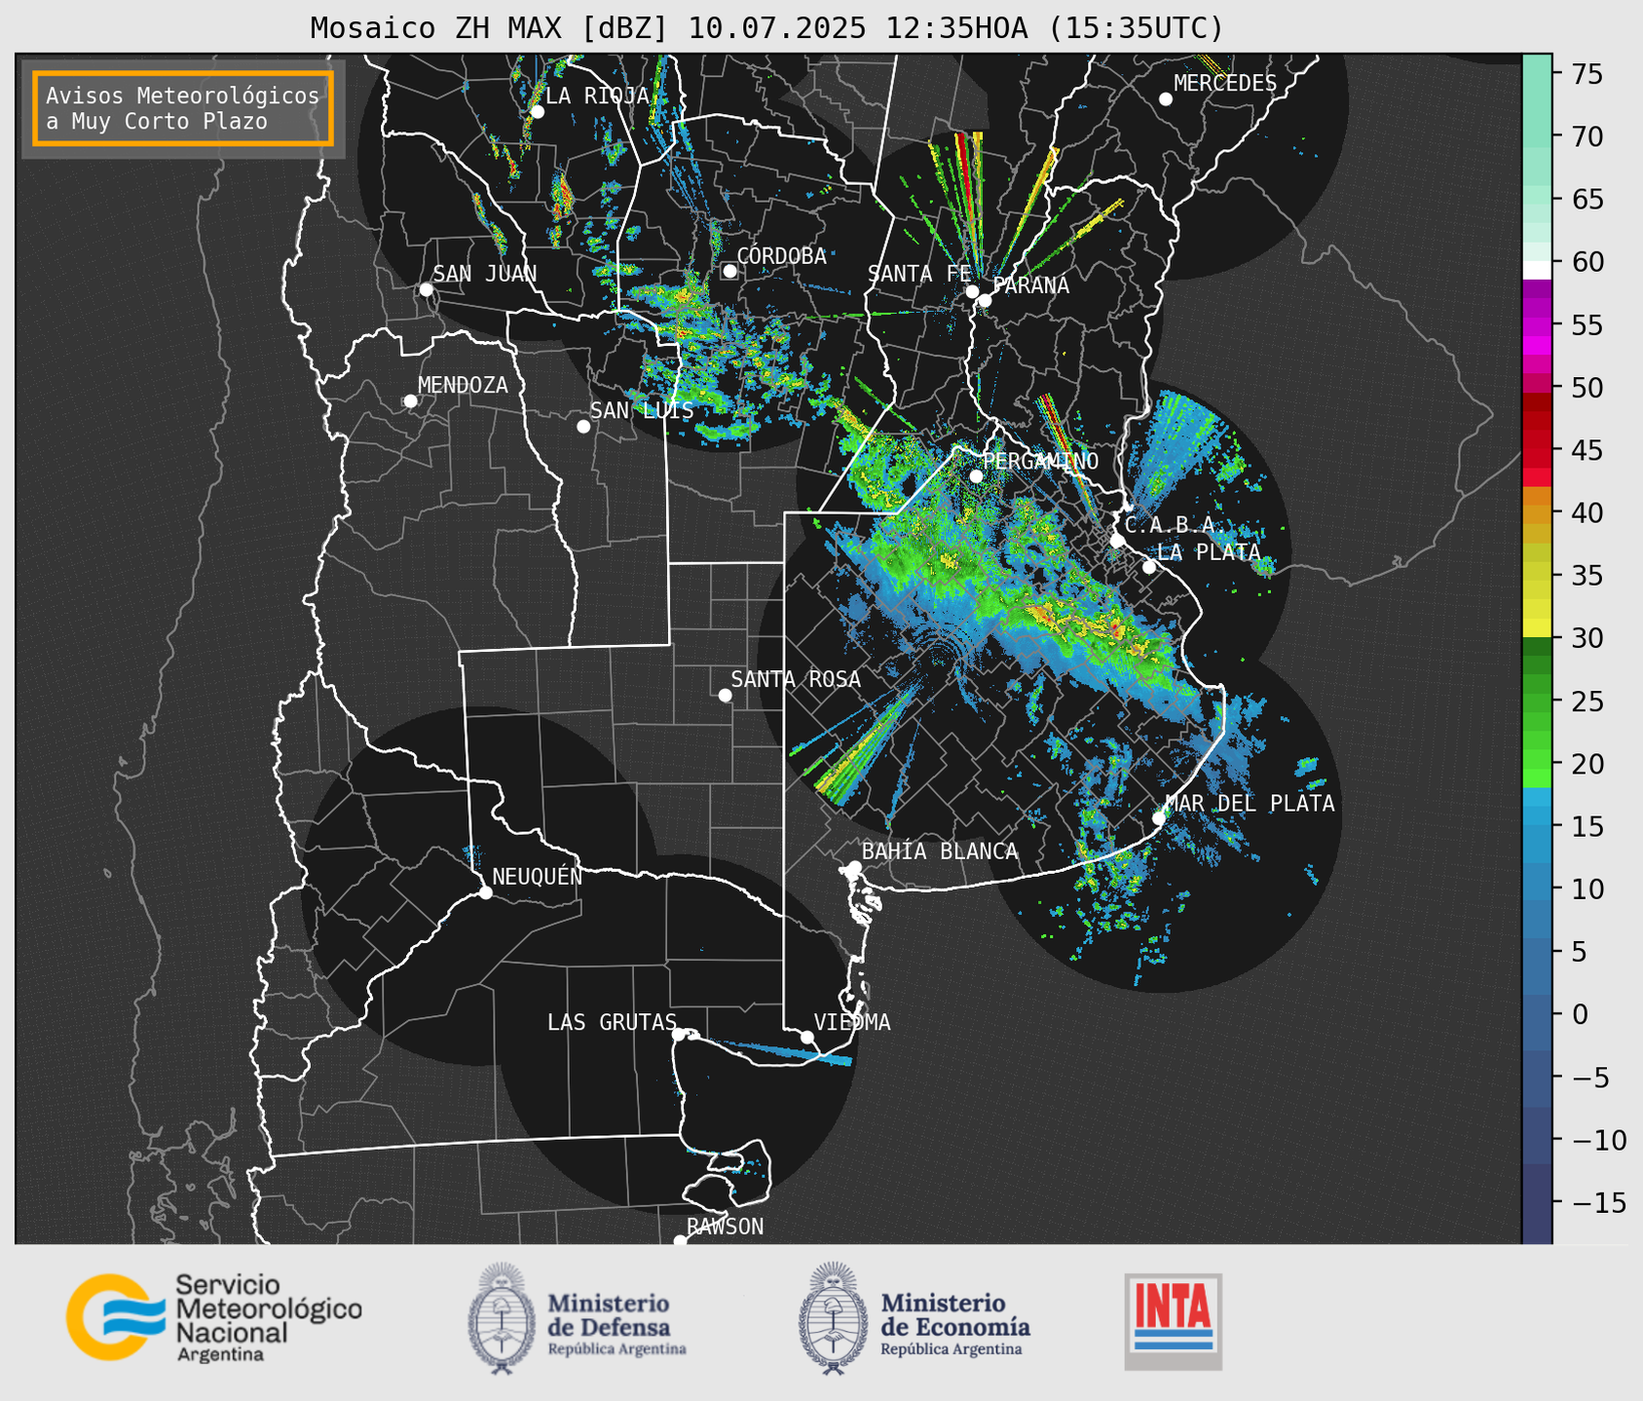This screenshot has width=1643, height=1401.
Task: Select the MERCEDES city marker
Action: (1166, 99)
